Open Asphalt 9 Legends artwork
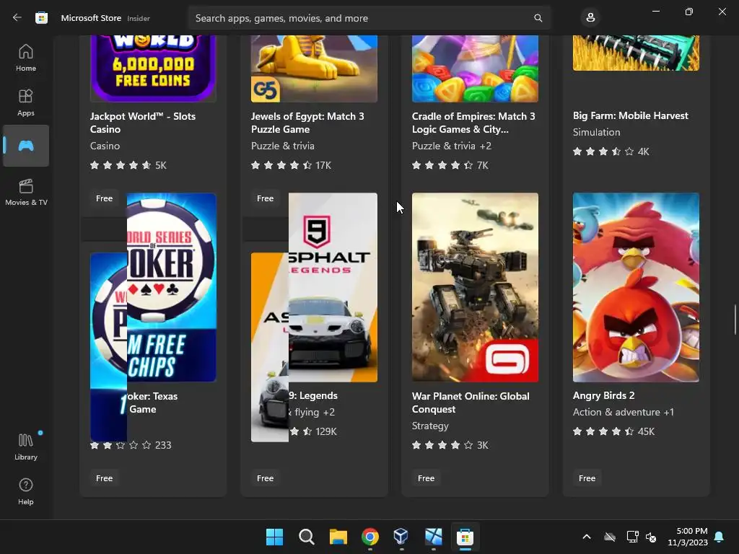The image size is (739, 554). [x=333, y=287]
